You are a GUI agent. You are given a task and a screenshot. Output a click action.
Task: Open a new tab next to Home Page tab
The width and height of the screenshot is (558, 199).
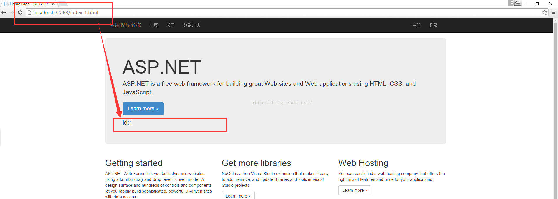tap(63, 4)
